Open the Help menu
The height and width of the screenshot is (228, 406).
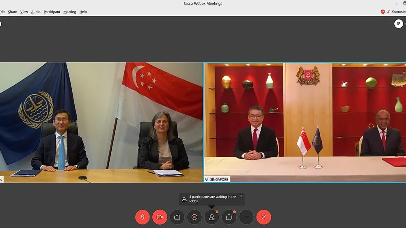83,12
